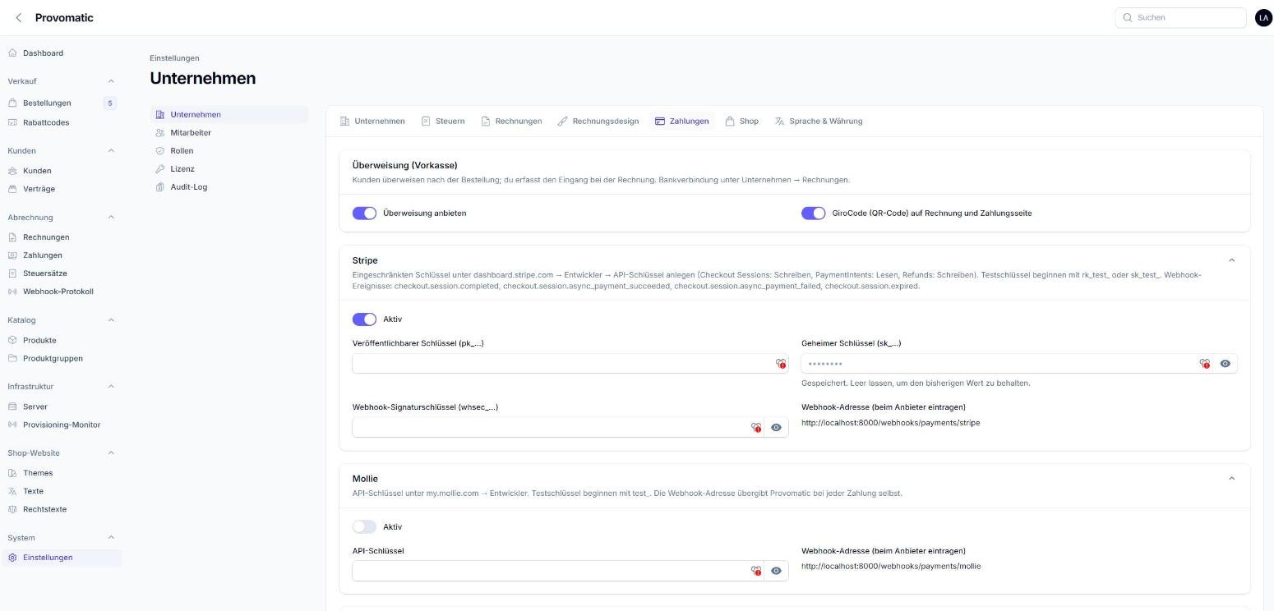Collapse the System sidebar section
The image size is (1274, 611).
point(111,538)
